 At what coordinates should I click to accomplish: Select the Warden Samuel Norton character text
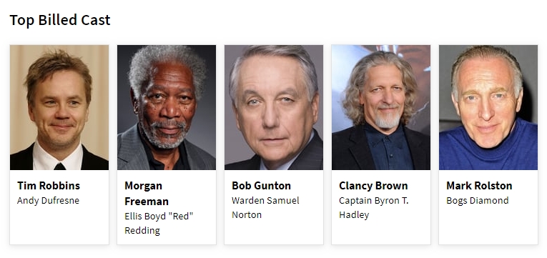(x=265, y=207)
